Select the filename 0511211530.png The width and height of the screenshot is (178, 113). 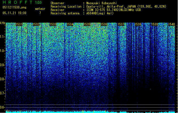click(x=14, y=8)
